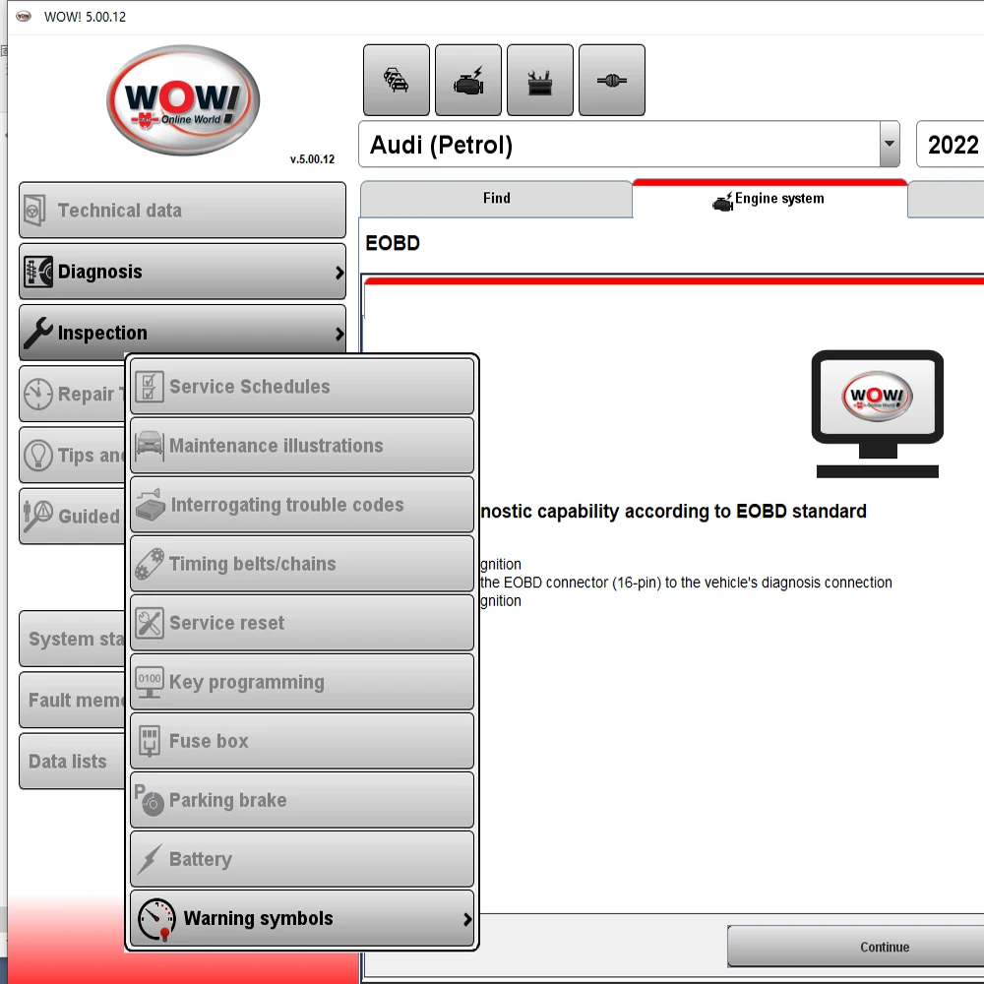Click the Interrogating trouble codes scanner icon

coord(151,505)
